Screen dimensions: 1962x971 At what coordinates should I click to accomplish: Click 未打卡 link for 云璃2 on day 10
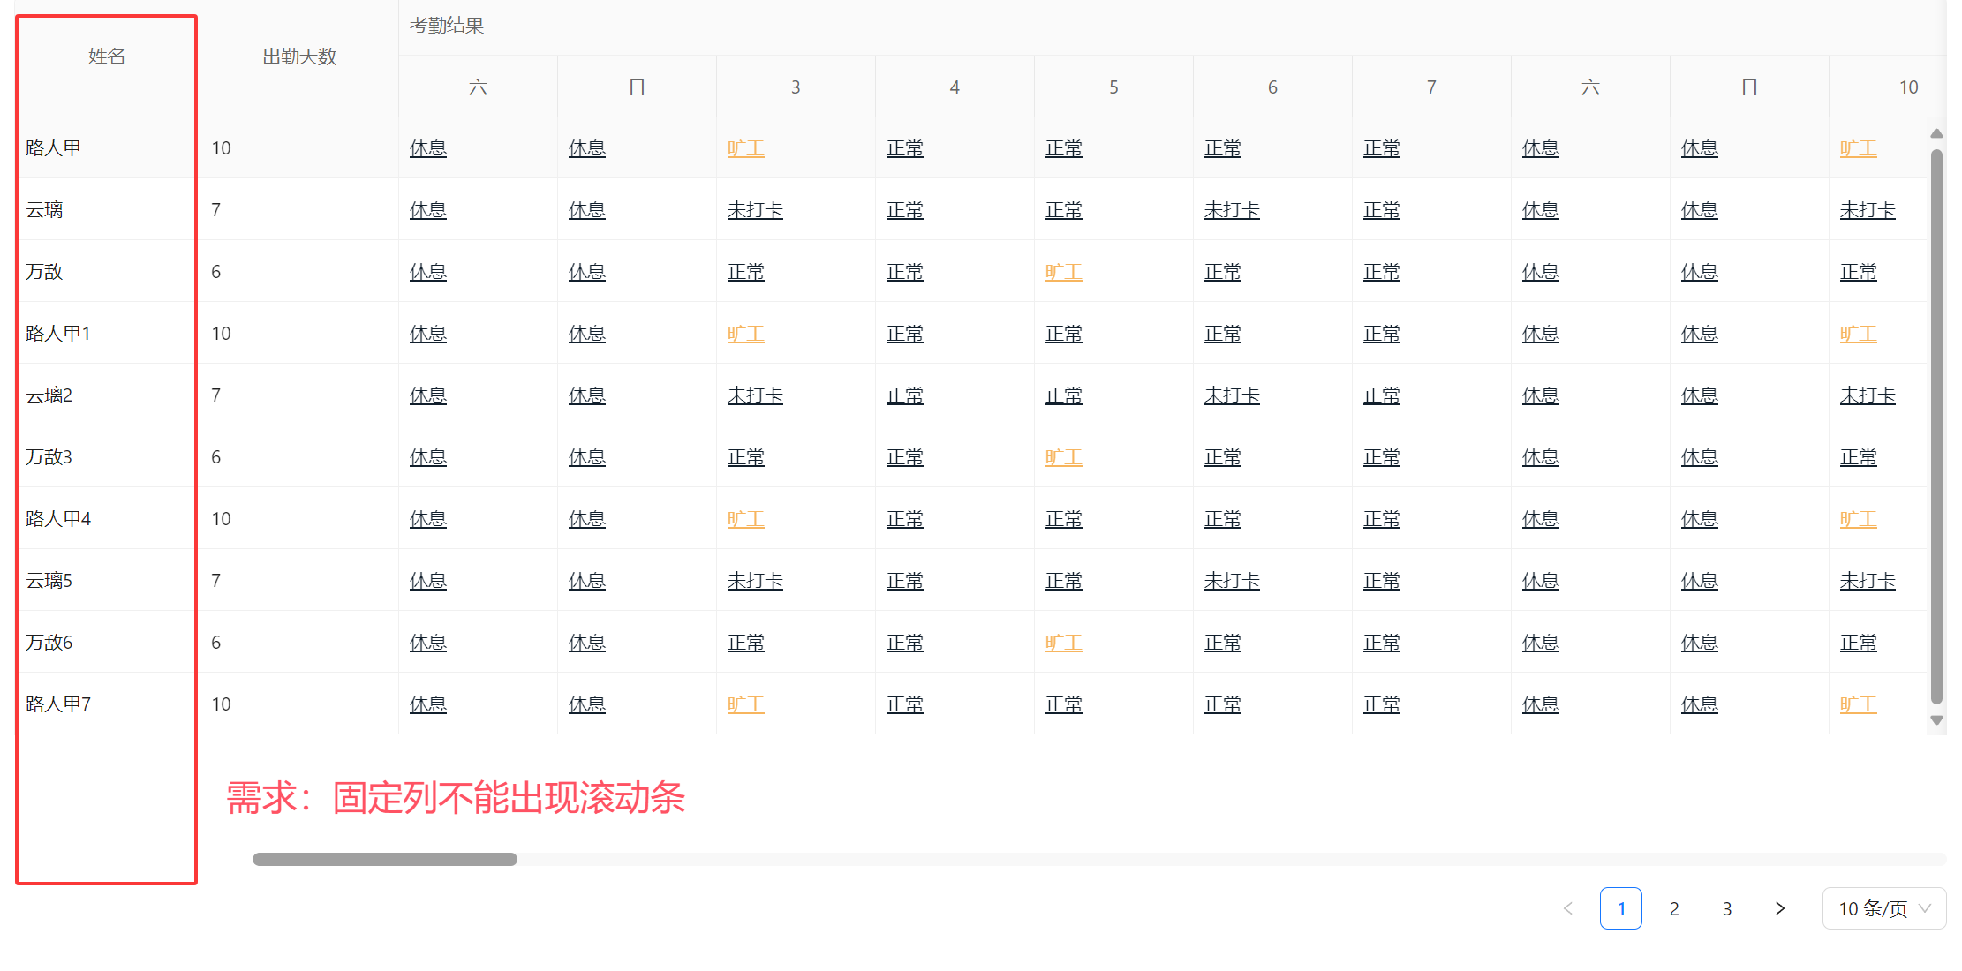[1868, 395]
